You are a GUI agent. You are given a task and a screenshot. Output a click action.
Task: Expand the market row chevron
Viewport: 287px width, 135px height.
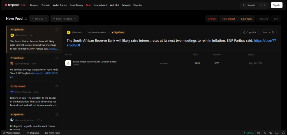(x=277, y=63)
